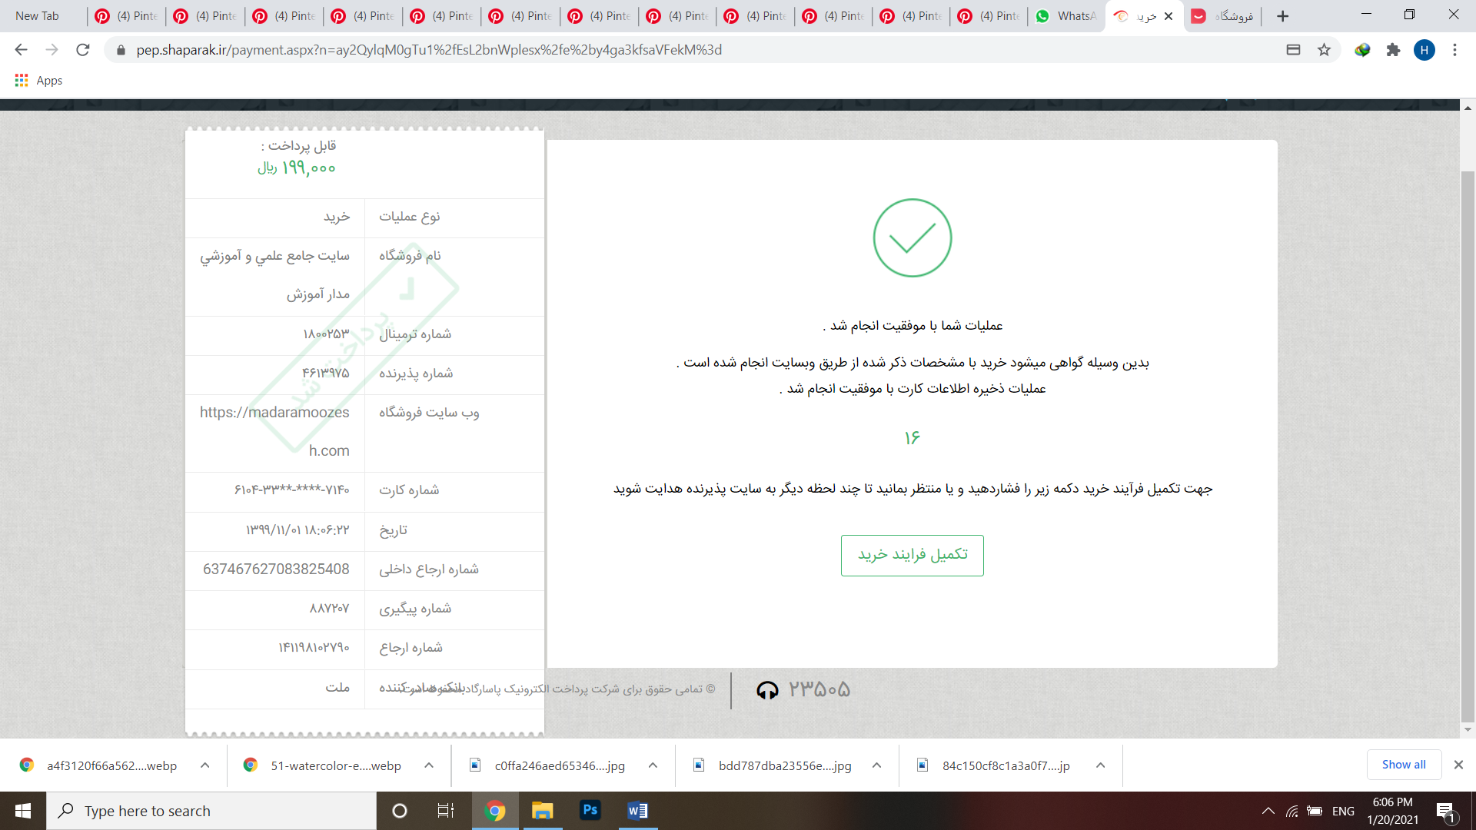Click the page vertical scrollbar
This screenshot has height=830, width=1476.
(x=1468, y=446)
